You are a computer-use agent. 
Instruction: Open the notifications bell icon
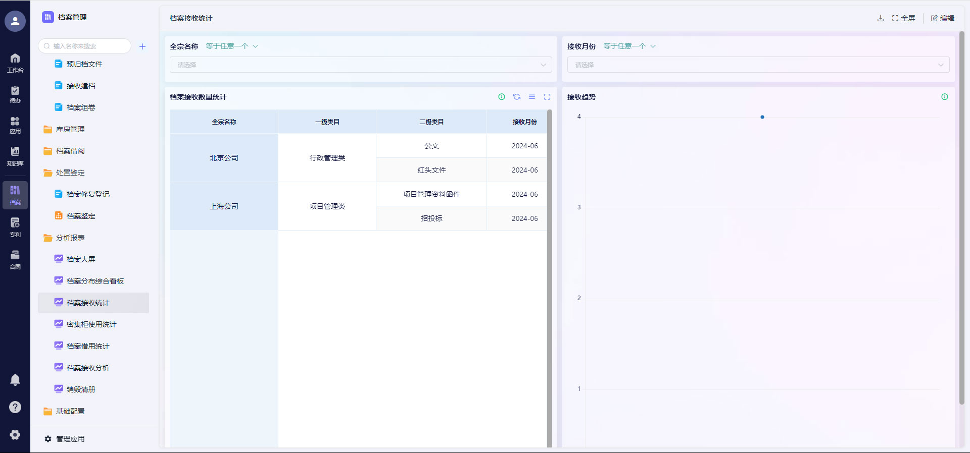[15, 380]
